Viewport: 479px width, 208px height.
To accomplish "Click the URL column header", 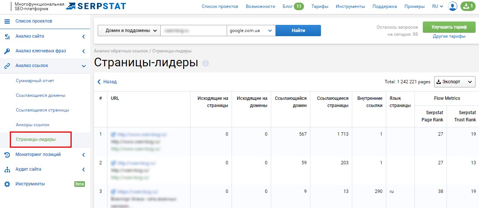I will 115,98.
